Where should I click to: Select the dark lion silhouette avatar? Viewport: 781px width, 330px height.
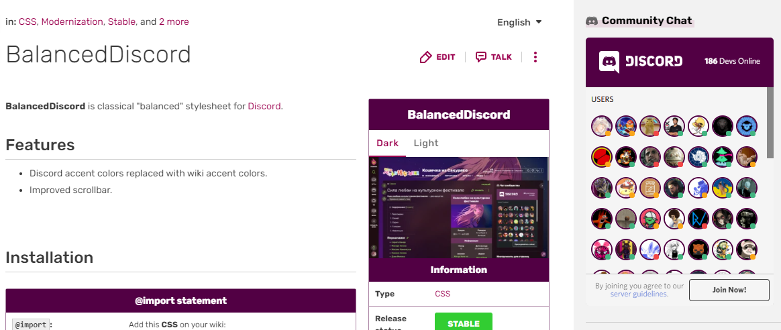tap(723, 126)
